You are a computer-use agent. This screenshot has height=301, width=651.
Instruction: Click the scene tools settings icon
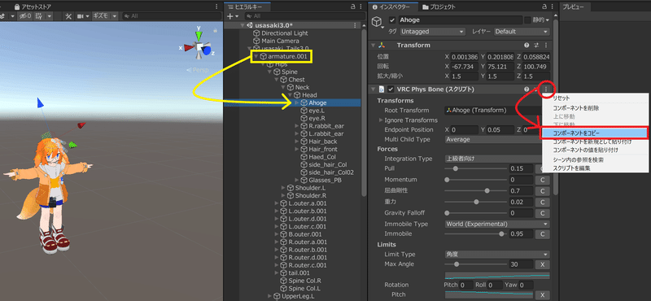[69, 15]
